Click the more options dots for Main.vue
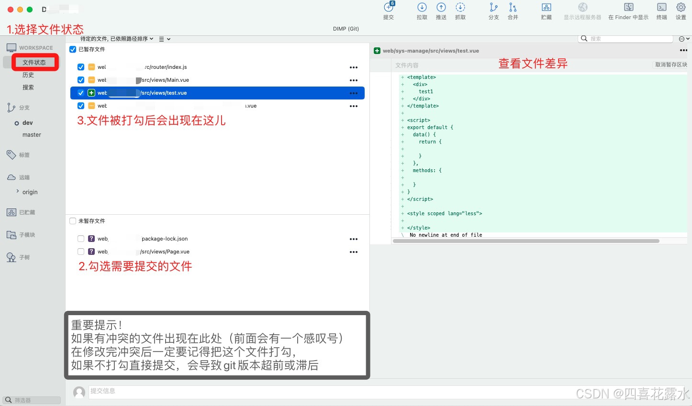692x406 pixels. pos(354,80)
